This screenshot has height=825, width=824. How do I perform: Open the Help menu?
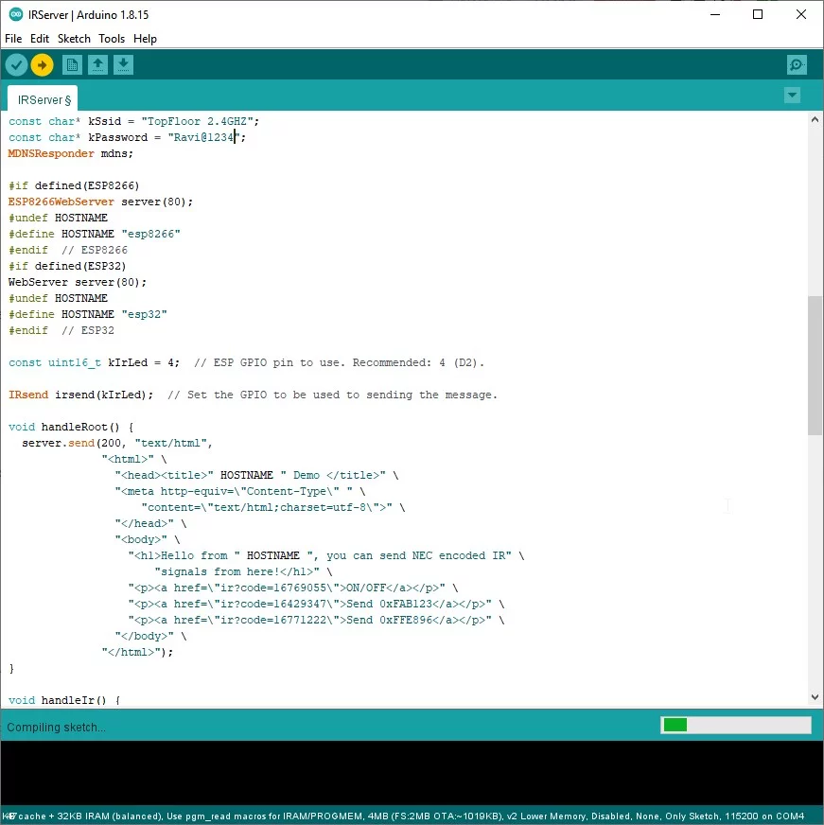pos(145,39)
